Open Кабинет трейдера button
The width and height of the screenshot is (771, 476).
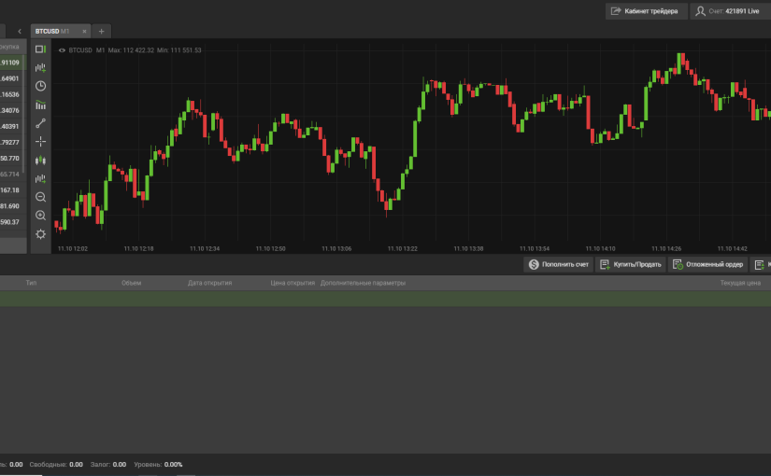[x=644, y=11]
